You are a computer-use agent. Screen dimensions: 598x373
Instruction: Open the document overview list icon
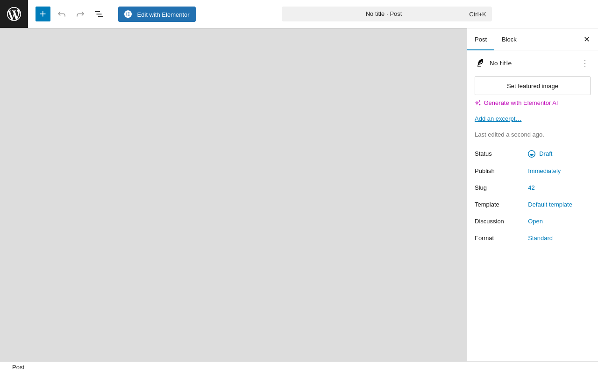point(99,14)
